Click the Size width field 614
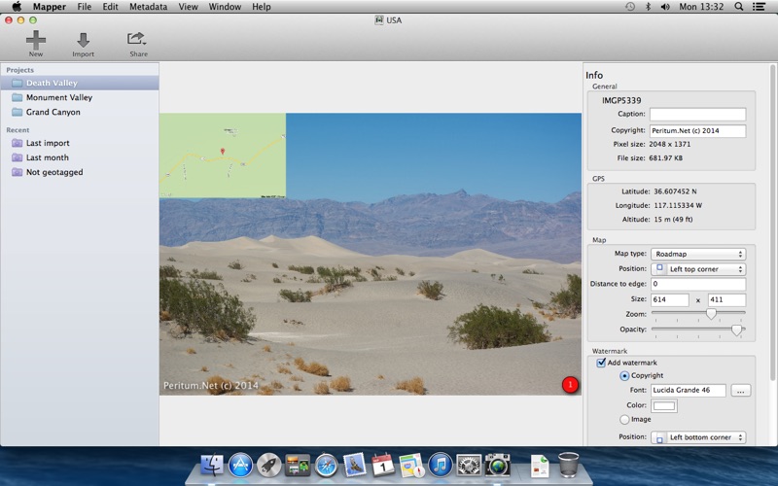Screen dimensions: 778x486 point(670,300)
